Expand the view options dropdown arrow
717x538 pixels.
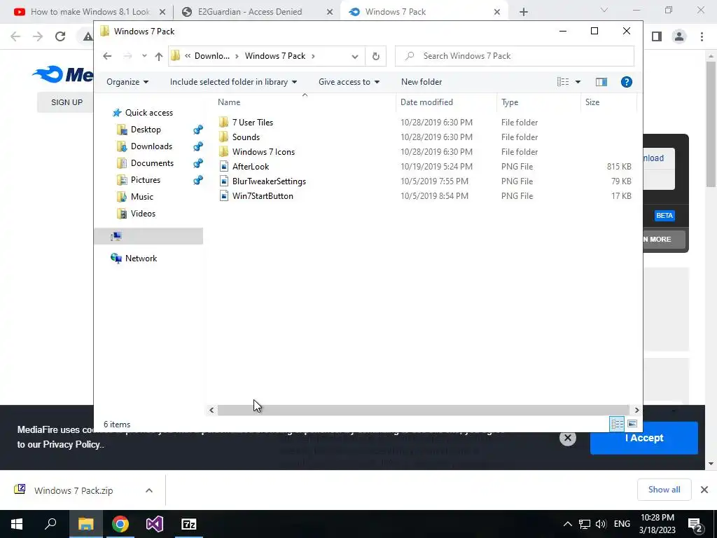pos(578,82)
